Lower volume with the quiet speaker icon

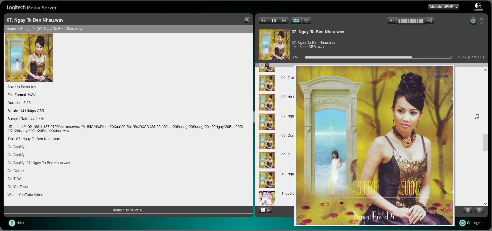[x=392, y=21]
